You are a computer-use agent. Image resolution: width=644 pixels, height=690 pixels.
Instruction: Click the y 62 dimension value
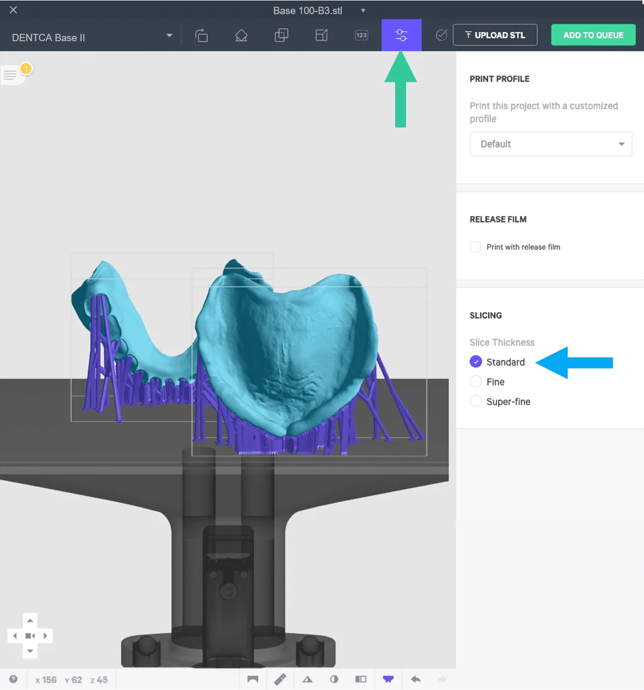tap(73, 680)
